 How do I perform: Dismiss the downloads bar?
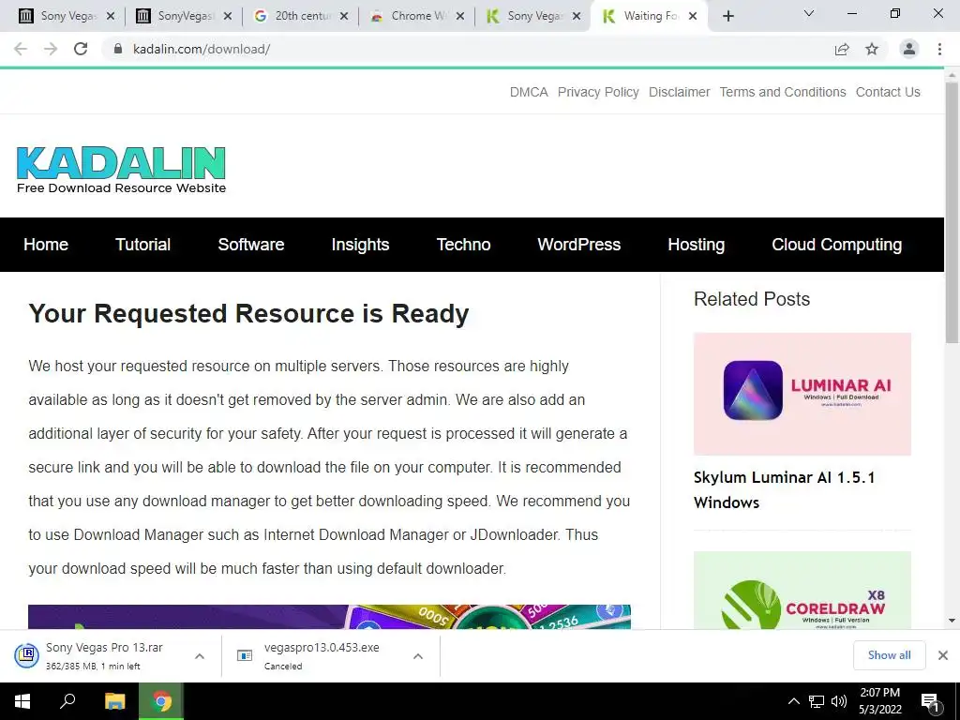point(943,655)
